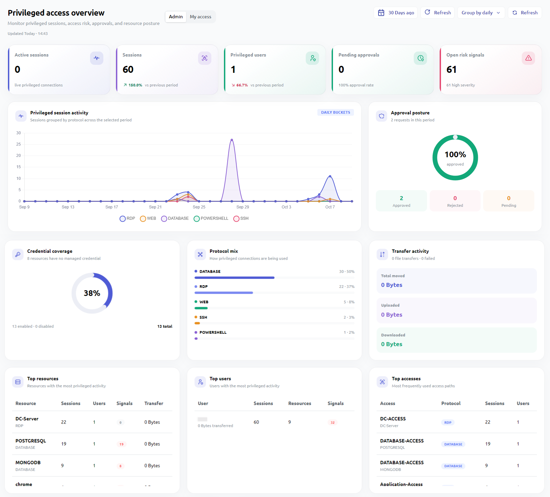Click the Protocol column header in Top accesses
Image resolution: width=550 pixels, height=497 pixels.
[451, 403]
